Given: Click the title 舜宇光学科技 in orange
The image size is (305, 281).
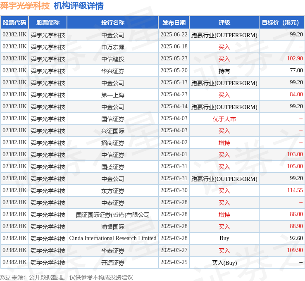Looking at the screenshot, I should (x=25, y=6).
